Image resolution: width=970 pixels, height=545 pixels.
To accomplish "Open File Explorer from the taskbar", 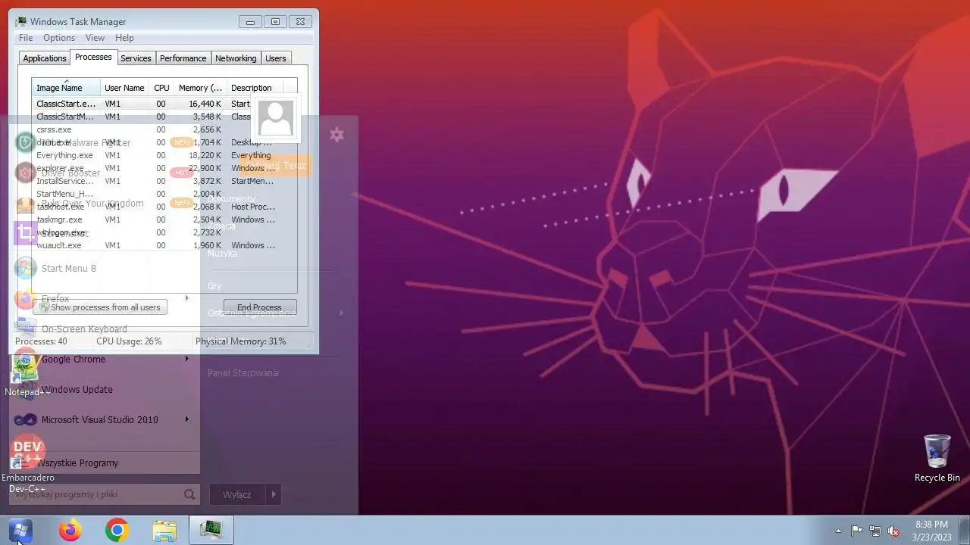I will (x=164, y=531).
